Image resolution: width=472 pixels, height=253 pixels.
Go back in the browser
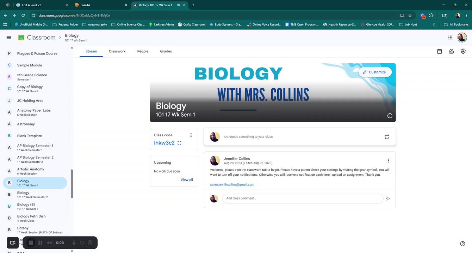(5, 15)
